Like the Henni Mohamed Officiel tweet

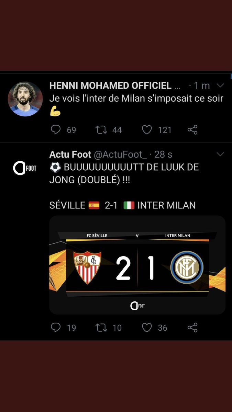click(147, 130)
